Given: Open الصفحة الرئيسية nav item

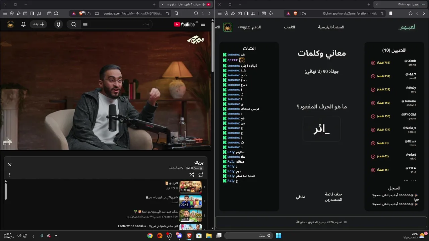Looking at the screenshot, I should (331, 27).
